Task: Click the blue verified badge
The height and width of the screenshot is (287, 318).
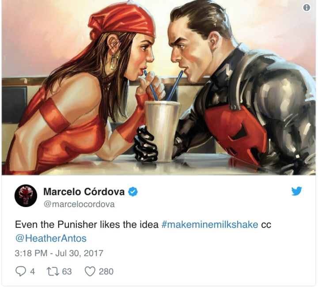Action: coord(132,192)
